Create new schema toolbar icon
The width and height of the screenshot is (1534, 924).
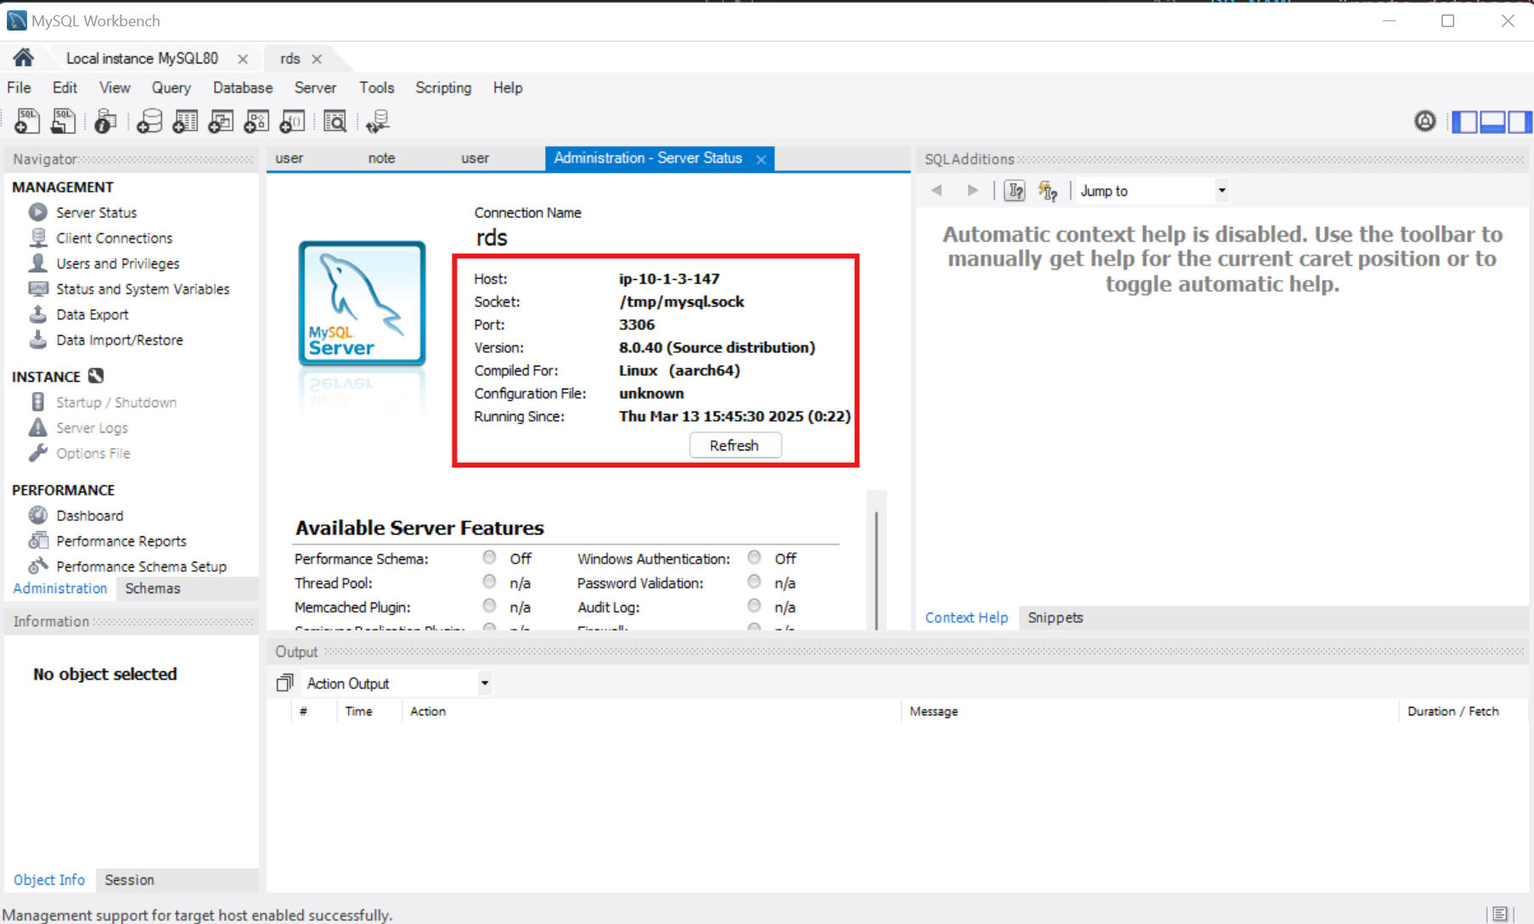click(x=149, y=121)
